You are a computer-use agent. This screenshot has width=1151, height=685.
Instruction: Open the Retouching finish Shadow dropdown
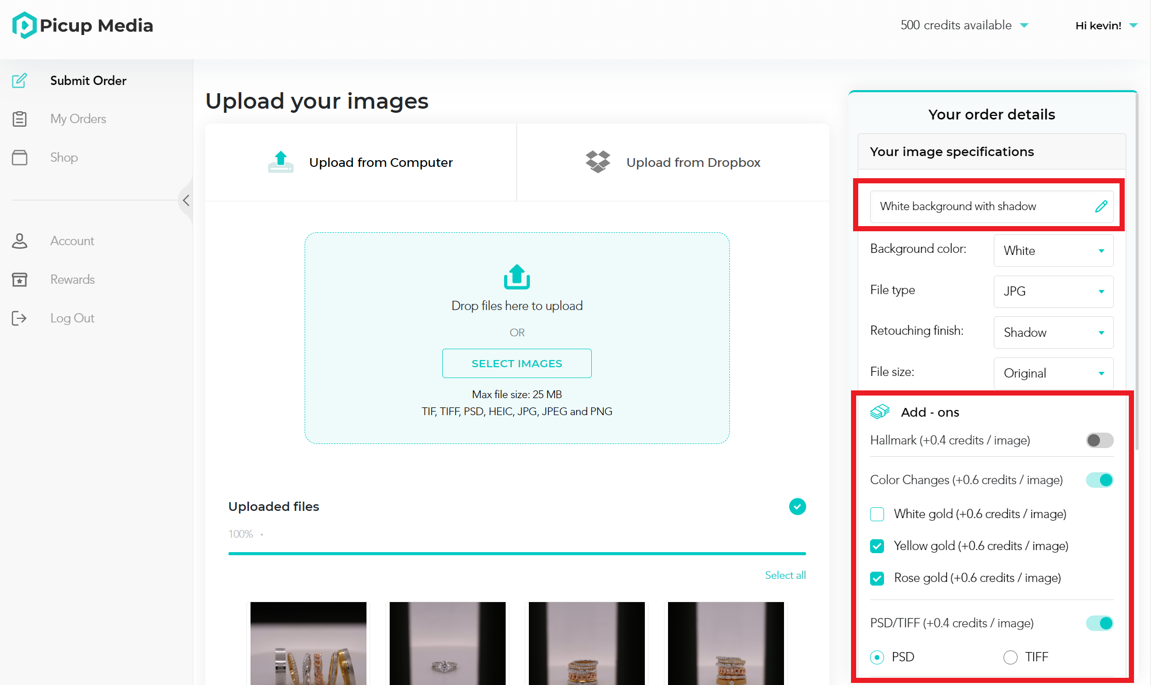tap(1054, 333)
